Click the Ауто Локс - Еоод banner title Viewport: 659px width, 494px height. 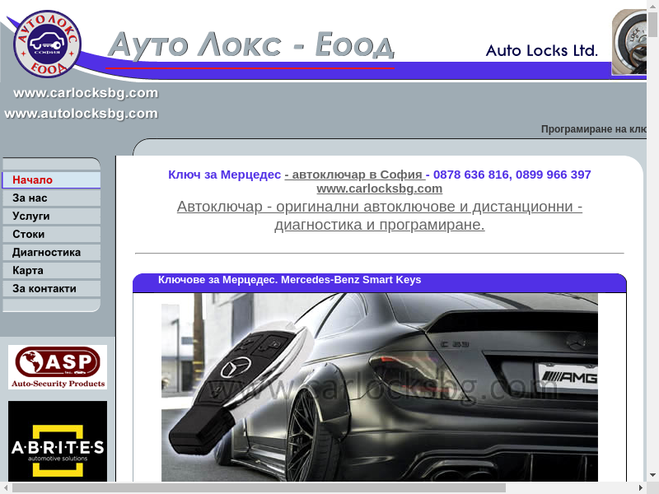coord(251,45)
